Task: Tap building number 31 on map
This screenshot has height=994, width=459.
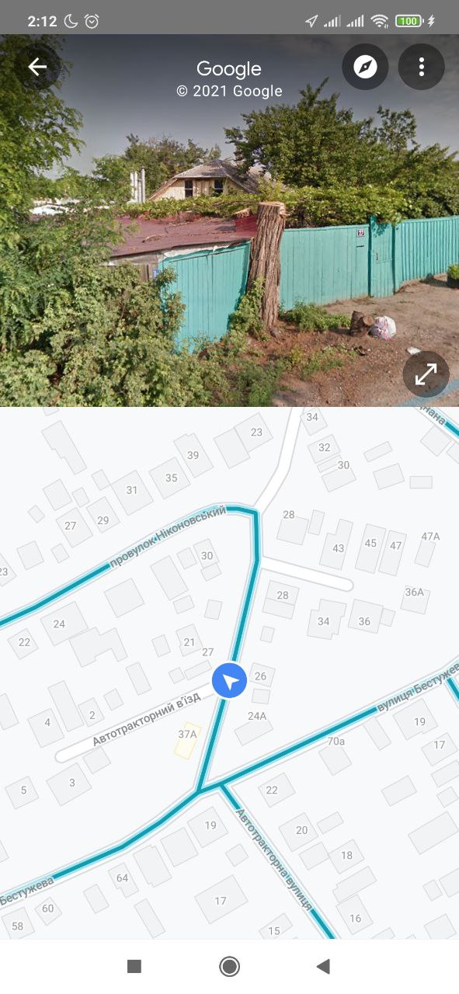Action: pos(132,490)
